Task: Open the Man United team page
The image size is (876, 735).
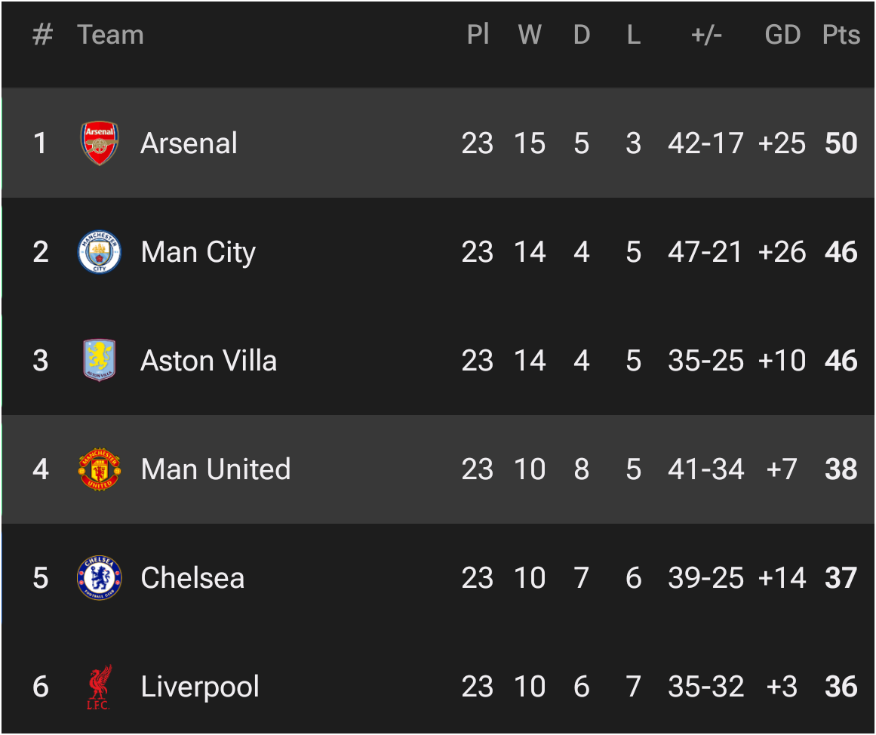Action: pyautogui.click(x=215, y=469)
